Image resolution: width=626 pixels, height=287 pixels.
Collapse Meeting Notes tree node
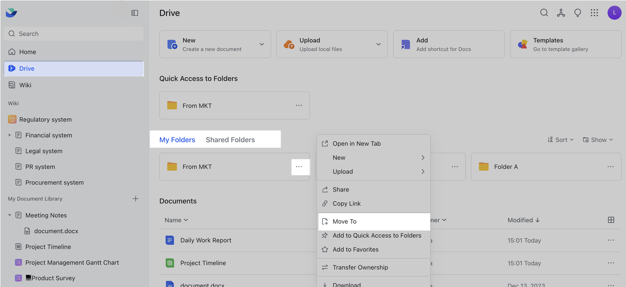click(9, 215)
